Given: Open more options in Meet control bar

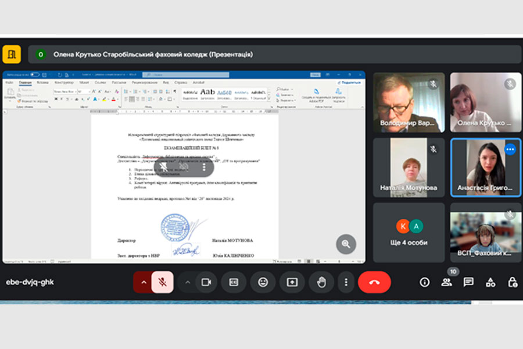Looking at the screenshot, I should tap(346, 282).
